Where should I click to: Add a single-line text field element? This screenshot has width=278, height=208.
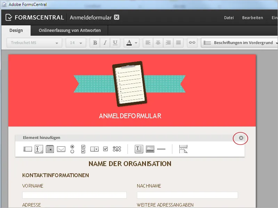27,149
